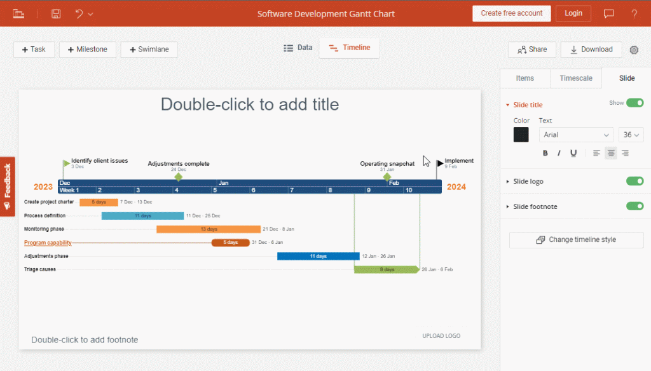
Task: Underline the slide title text
Action: click(x=573, y=153)
